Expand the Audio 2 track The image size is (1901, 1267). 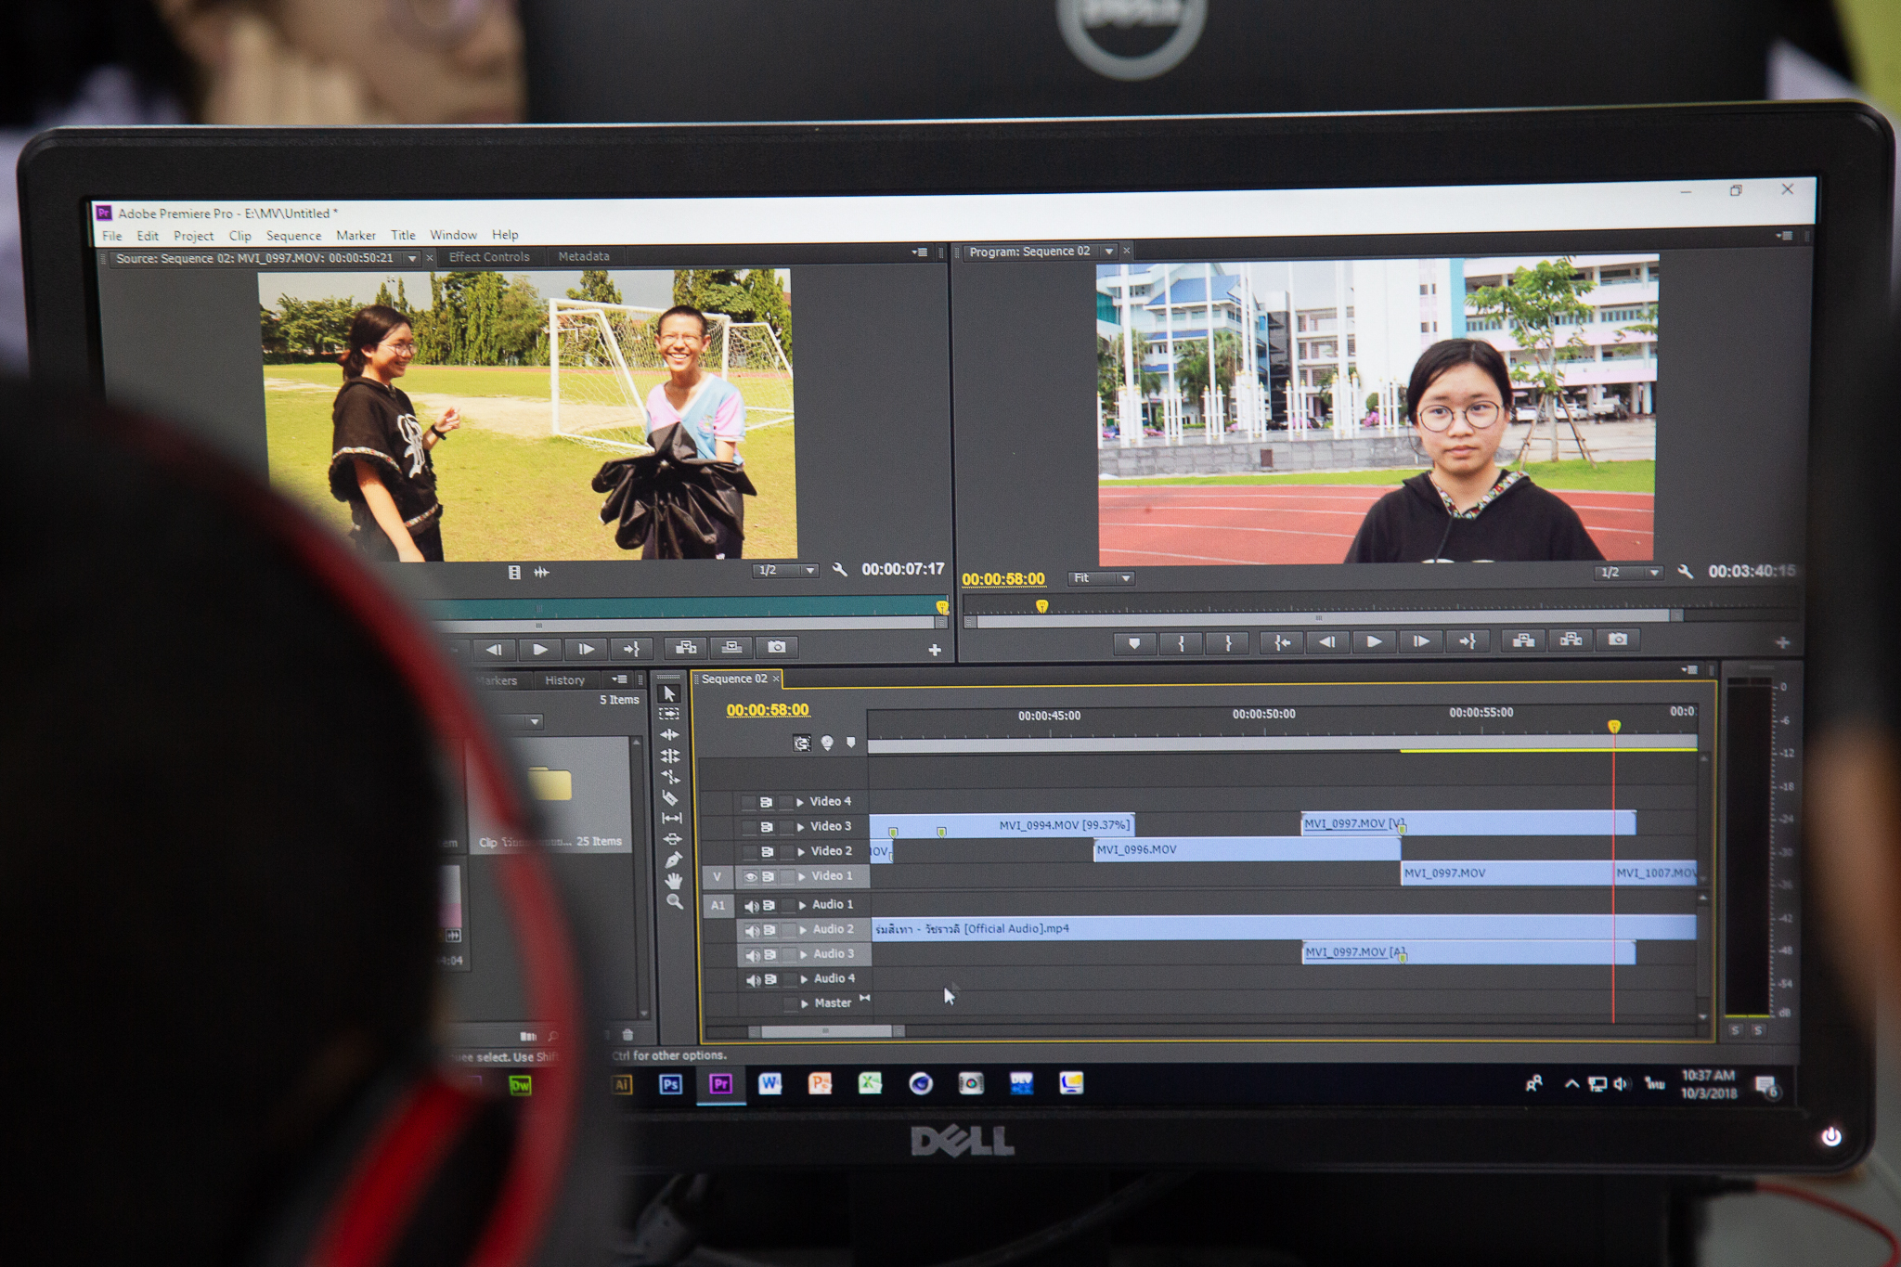click(x=803, y=929)
